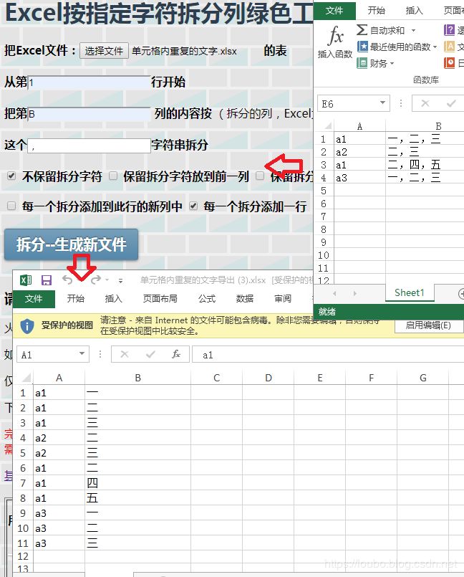
Task: Click the 把第 column letter input field
Action: point(90,114)
